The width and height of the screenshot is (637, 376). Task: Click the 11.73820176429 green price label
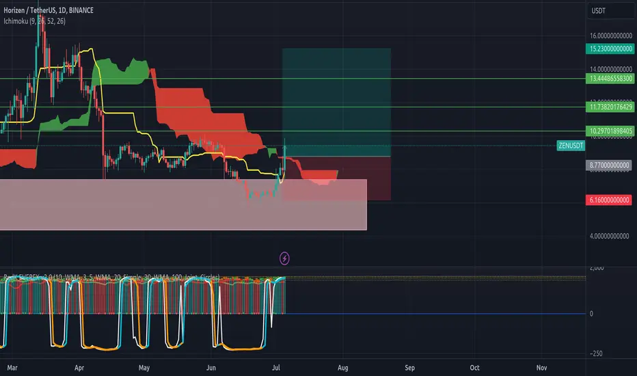[x=610, y=107]
